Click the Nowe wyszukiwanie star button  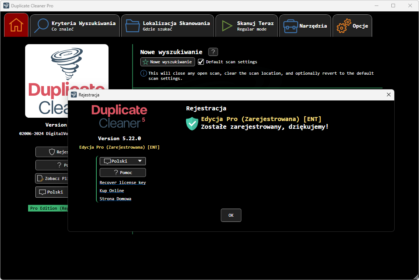point(168,62)
